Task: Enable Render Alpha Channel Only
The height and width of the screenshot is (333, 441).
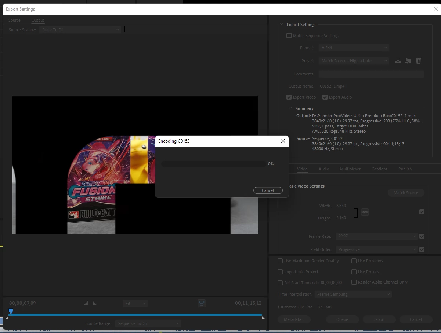Action: [x=354, y=282]
